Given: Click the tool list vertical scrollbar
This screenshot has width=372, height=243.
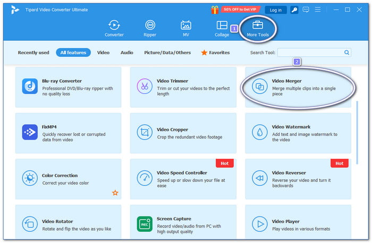Looking at the screenshot, I should coord(357,133).
